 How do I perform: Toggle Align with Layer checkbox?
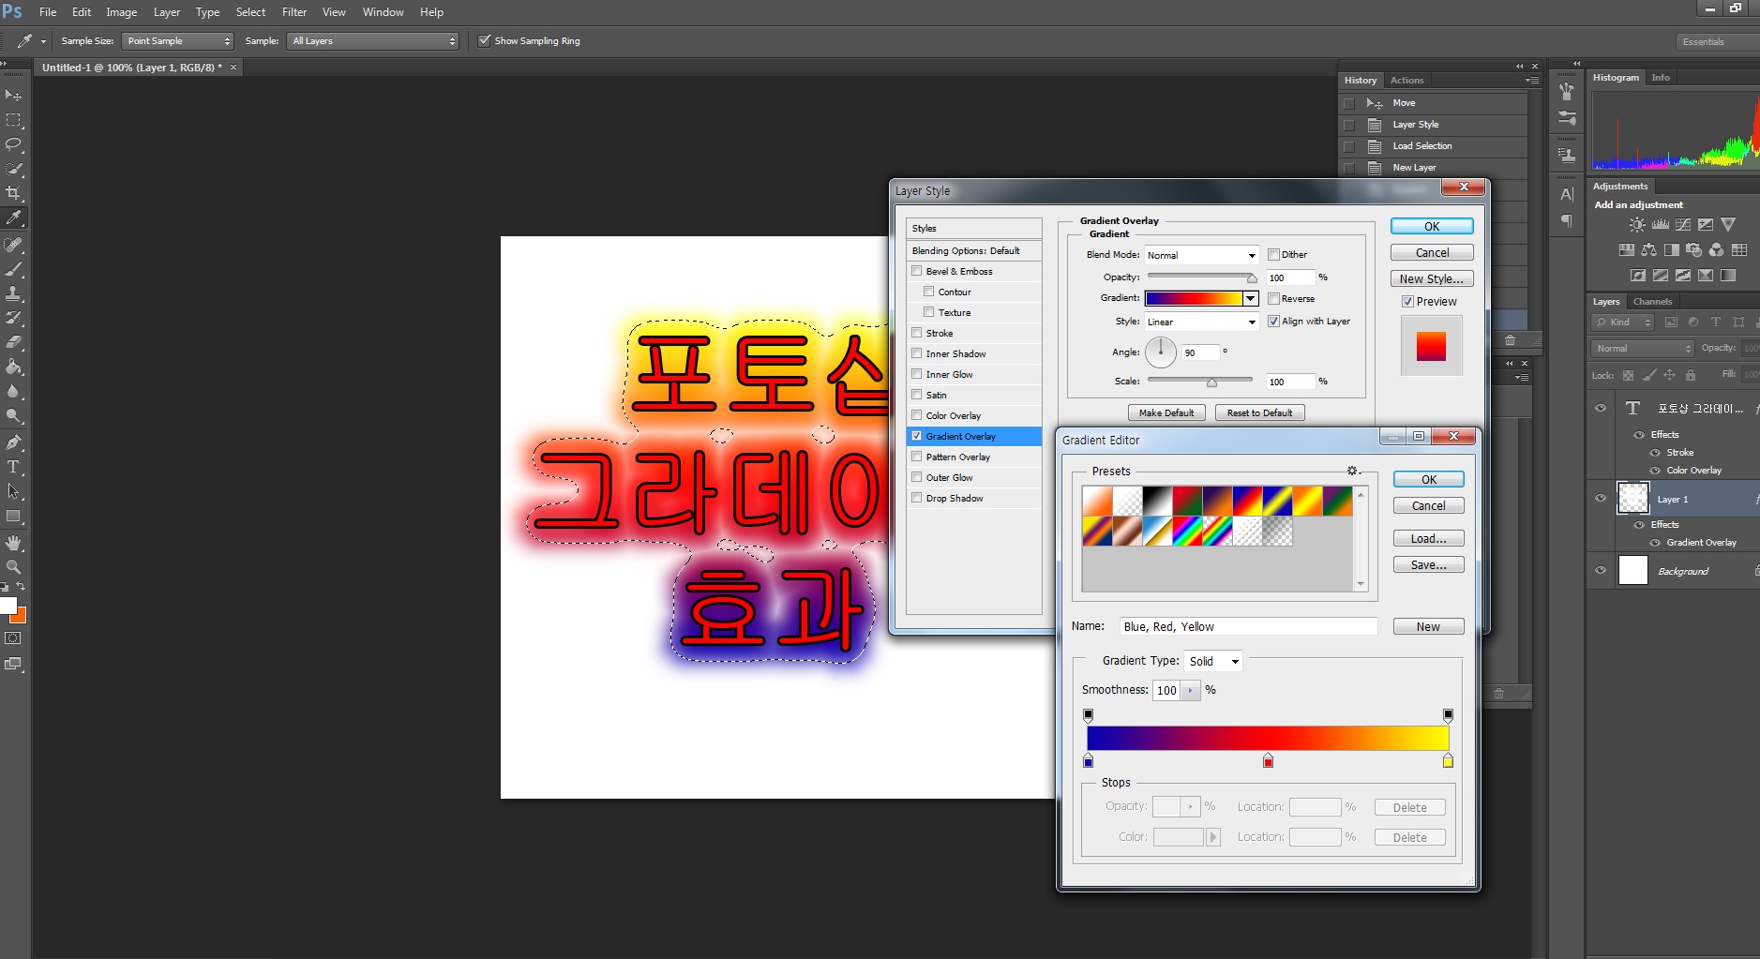pyautogui.click(x=1274, y=321)
